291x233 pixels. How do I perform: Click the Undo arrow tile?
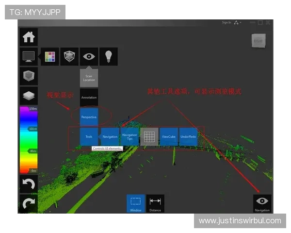click(x=29, y=184)
